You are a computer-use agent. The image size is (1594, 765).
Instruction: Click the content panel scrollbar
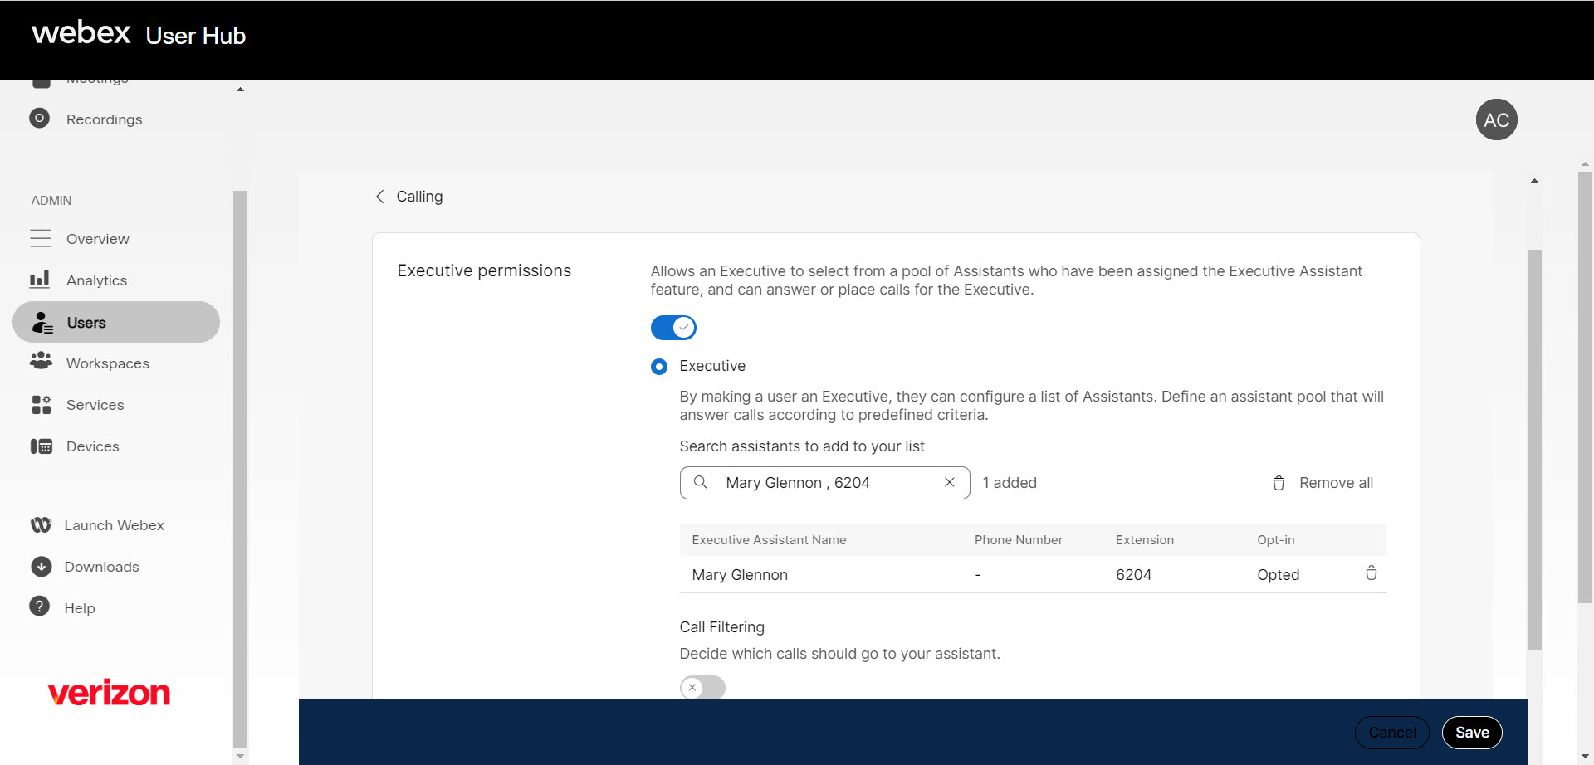click(x=1534, y=450)
